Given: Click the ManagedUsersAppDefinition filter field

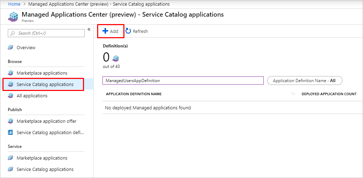Looking at the screenshot, I should click(183, 81).
